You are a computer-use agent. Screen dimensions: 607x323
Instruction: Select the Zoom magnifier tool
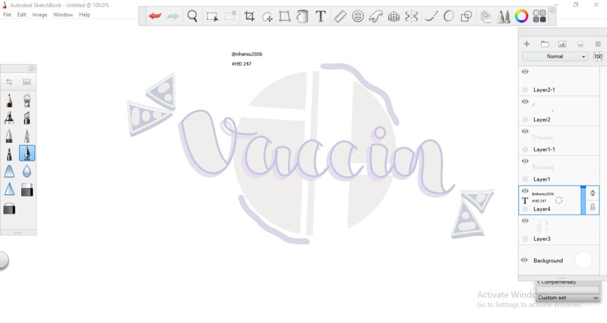coord(193,16)
